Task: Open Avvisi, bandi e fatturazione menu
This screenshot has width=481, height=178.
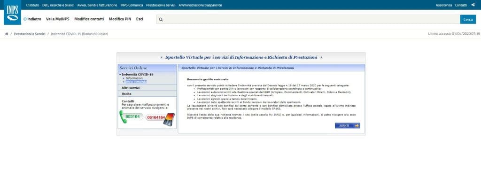Action: tap(97, 5)
